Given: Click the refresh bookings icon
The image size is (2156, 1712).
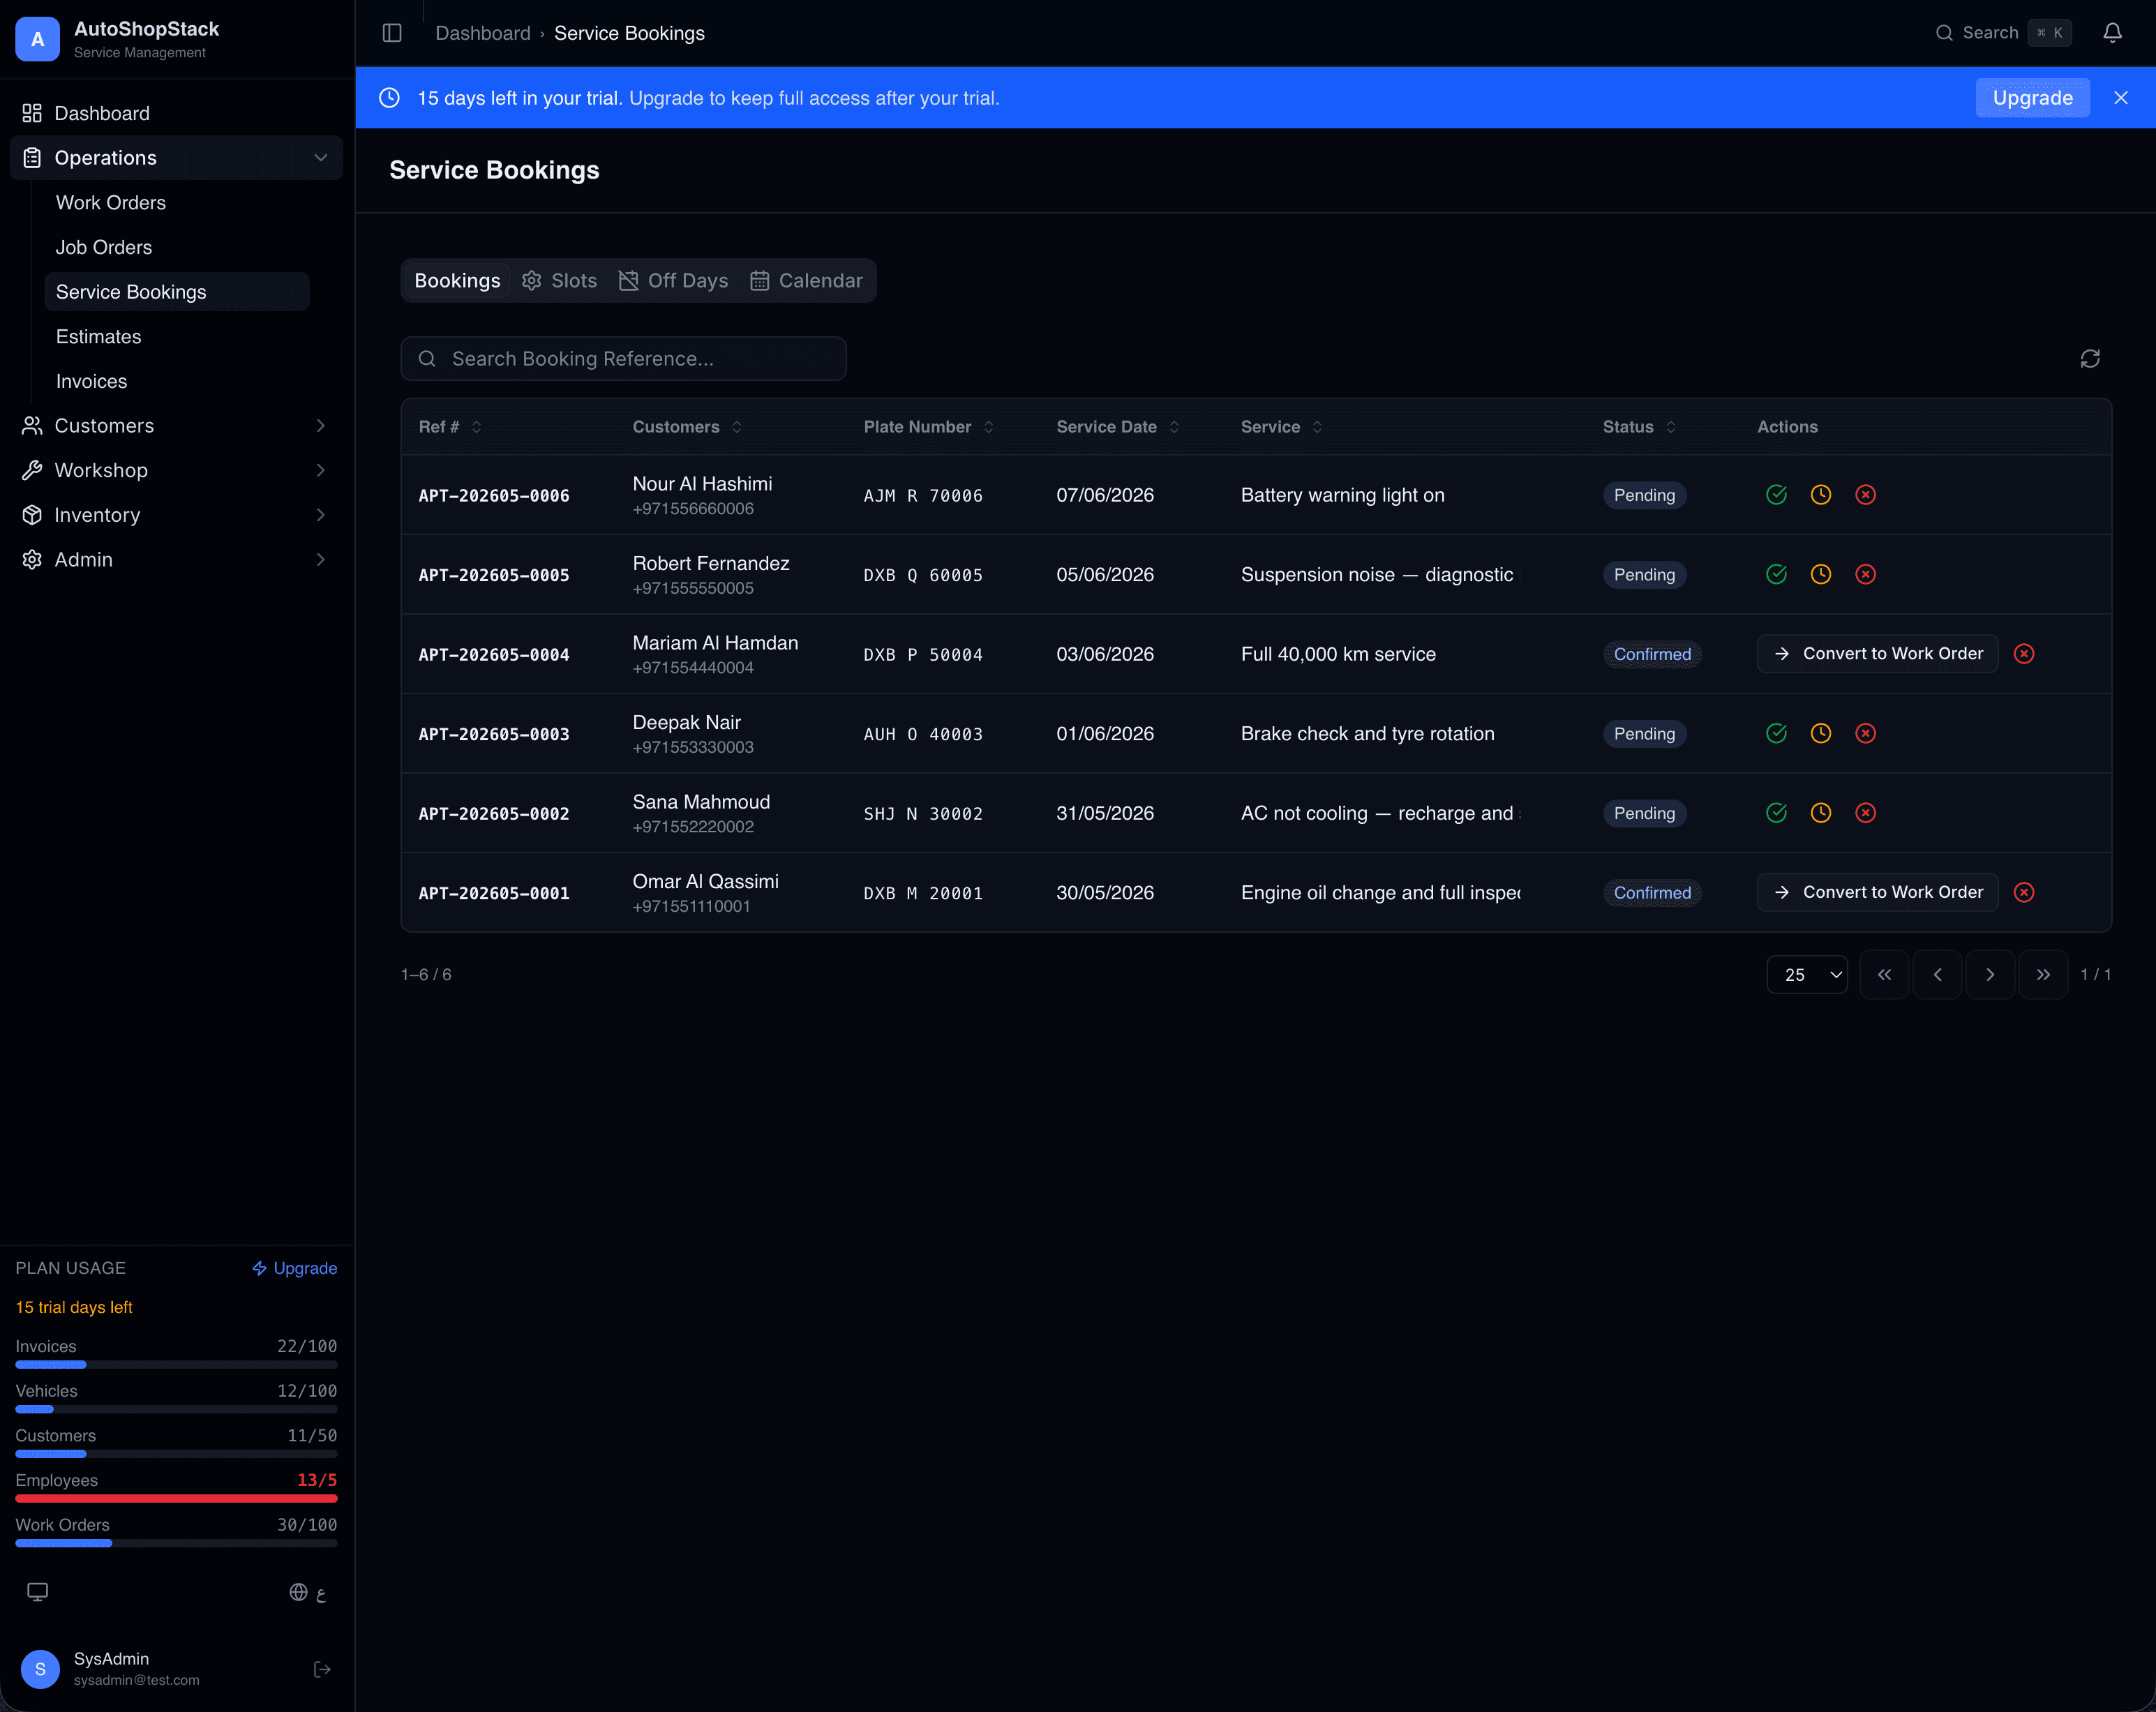Looking at the screenshot, I should point(2090,359).
